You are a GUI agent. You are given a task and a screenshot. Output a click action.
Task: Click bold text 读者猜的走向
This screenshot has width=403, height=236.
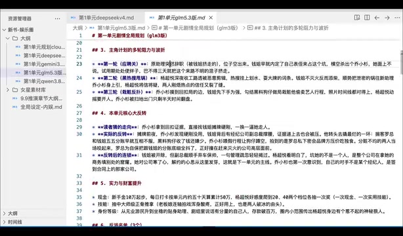tap(117, 127)
